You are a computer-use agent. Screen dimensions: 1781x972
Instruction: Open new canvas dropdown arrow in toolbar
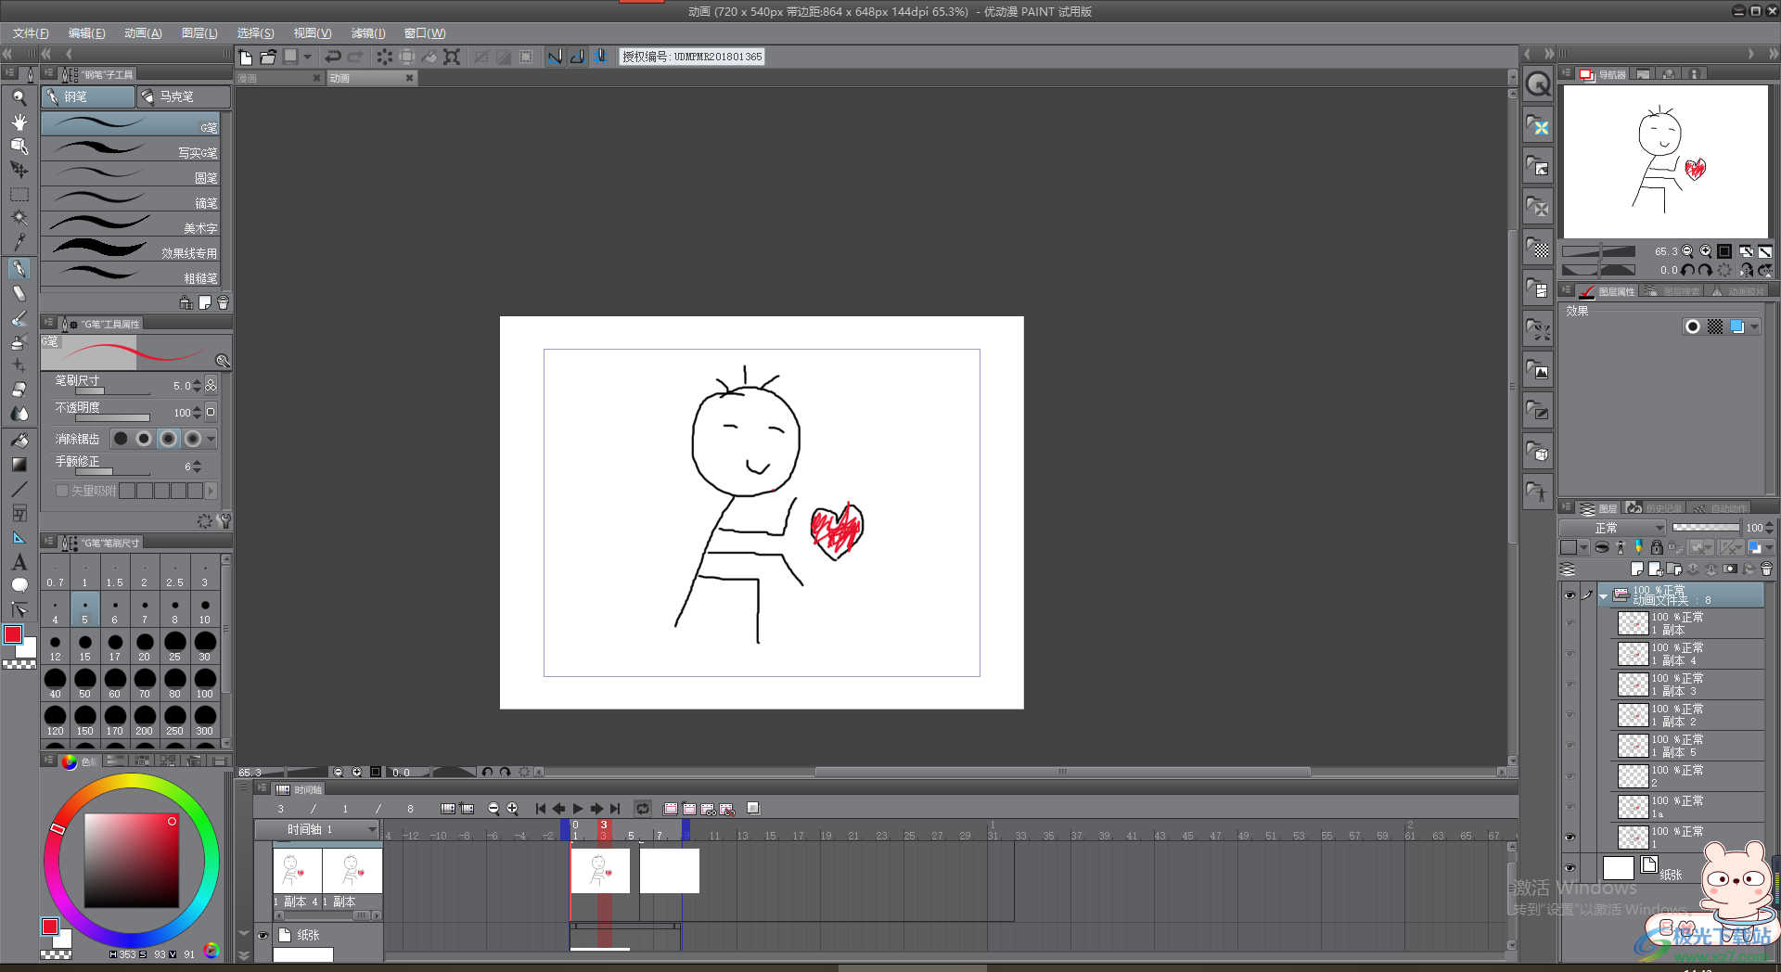[x=307, y=58]
